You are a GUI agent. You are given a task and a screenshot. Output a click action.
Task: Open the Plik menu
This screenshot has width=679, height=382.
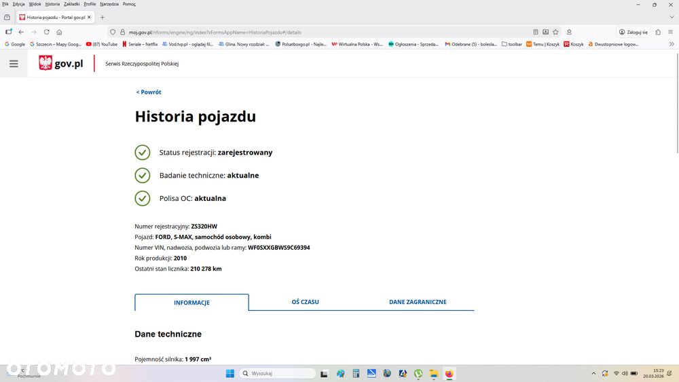pyautogui.click(x=5, y=4)
